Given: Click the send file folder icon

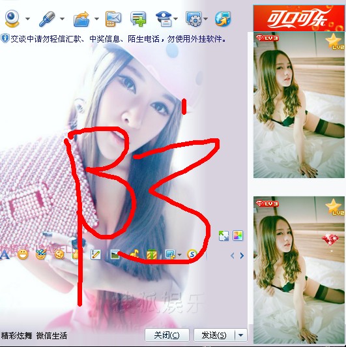Looking at the screenshot, I should click(x=81, y=20).
